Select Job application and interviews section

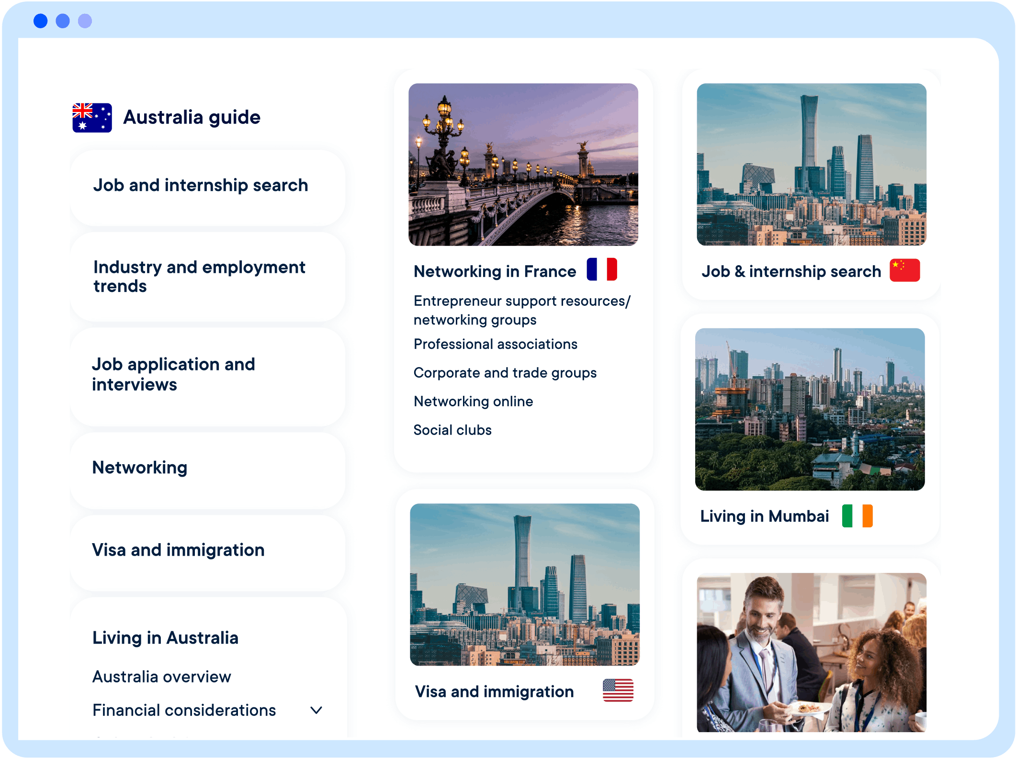pos(207,377)
